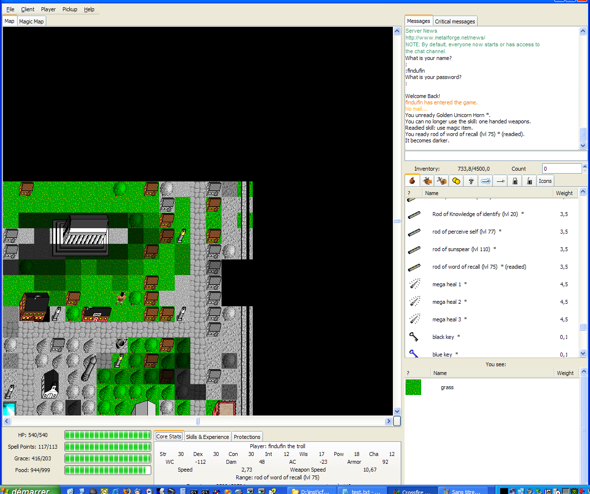Image resolution: width=590 pixels, height=494 pixels.
Task: Select the closed padlock locked items tab
Action: (515, 181)
